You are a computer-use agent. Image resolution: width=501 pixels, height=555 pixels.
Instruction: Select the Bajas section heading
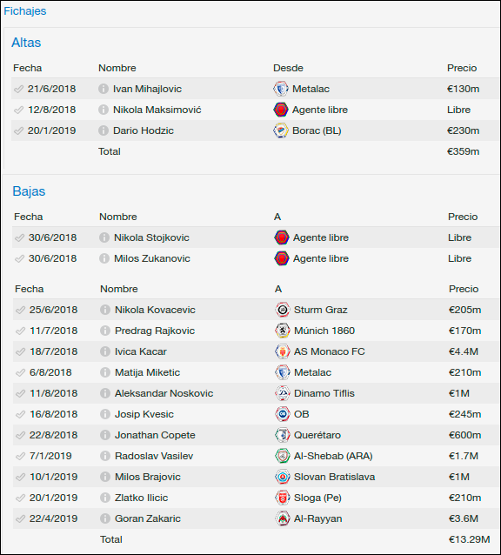29,191
